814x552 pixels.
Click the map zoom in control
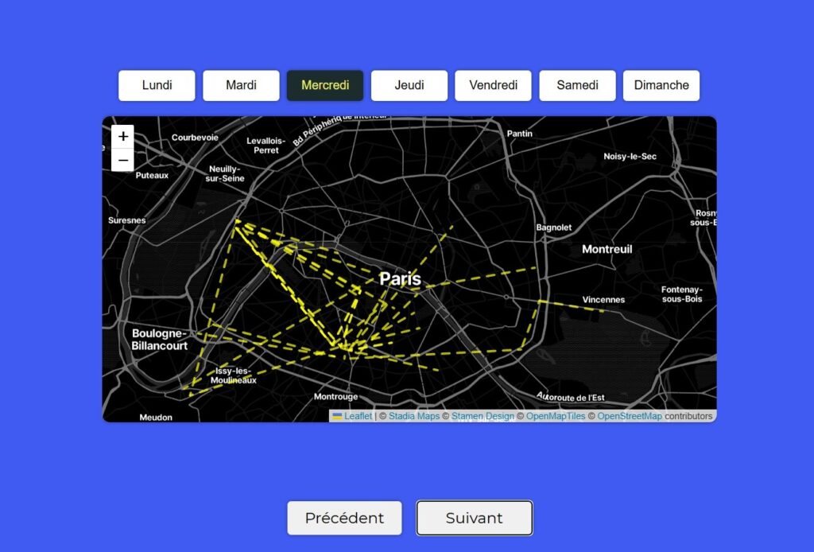(122, 136)
